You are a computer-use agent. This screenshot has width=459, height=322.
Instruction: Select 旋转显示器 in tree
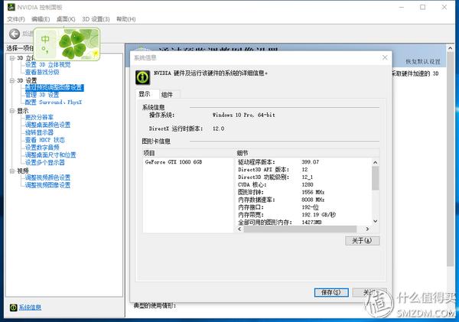click(x=39, y=132)
